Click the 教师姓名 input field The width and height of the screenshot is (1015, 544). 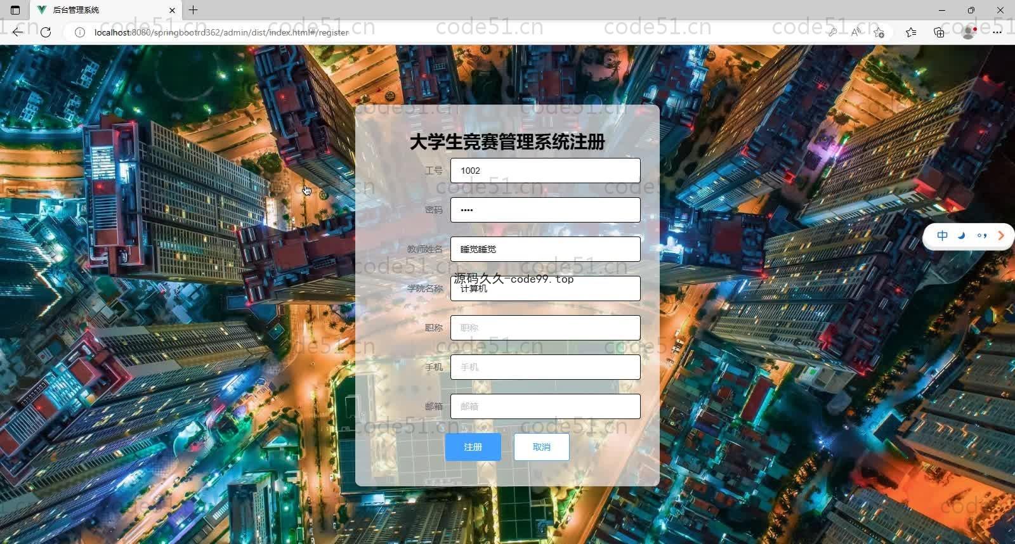pos(546,249)
